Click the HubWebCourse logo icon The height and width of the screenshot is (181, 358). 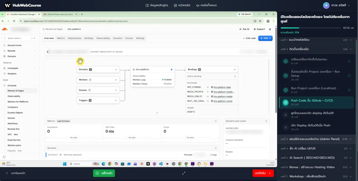pyautogui.click(x=8, y=5)
